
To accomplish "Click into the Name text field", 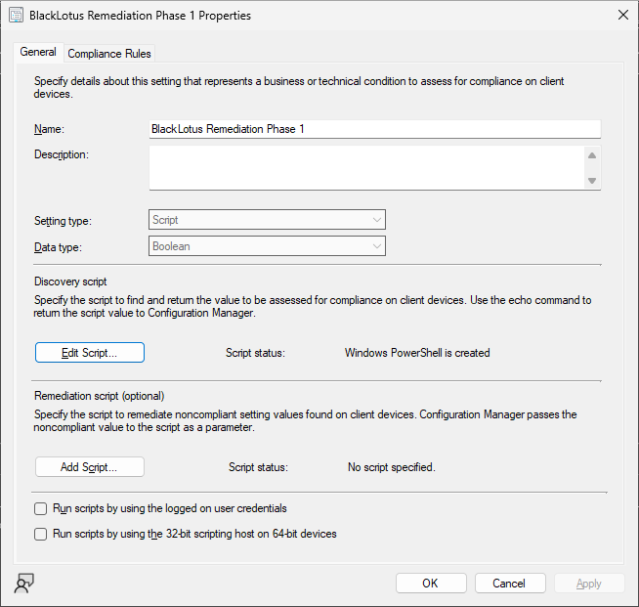I will pyautogui.click(x=374, y=129).
